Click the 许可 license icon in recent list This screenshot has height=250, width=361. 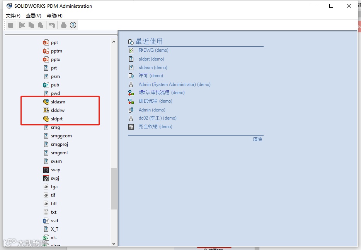(x=131, y=76)
